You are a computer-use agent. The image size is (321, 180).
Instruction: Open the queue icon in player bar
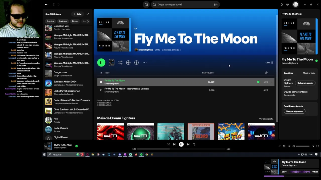[x=284, y=146]
